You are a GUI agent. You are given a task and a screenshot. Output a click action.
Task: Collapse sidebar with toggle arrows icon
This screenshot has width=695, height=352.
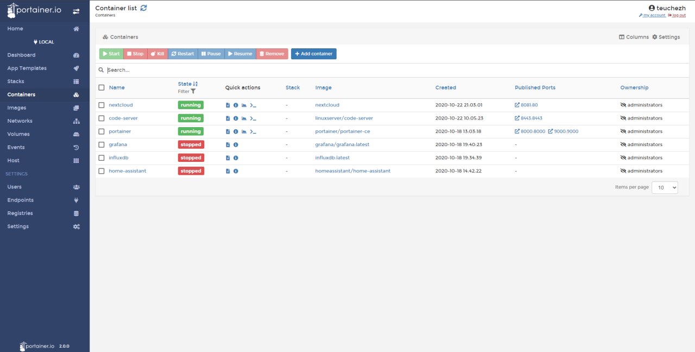pos(77,11)
